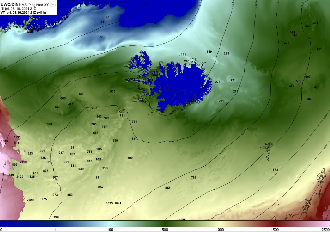Click the value 811

[x=134, y=139]
